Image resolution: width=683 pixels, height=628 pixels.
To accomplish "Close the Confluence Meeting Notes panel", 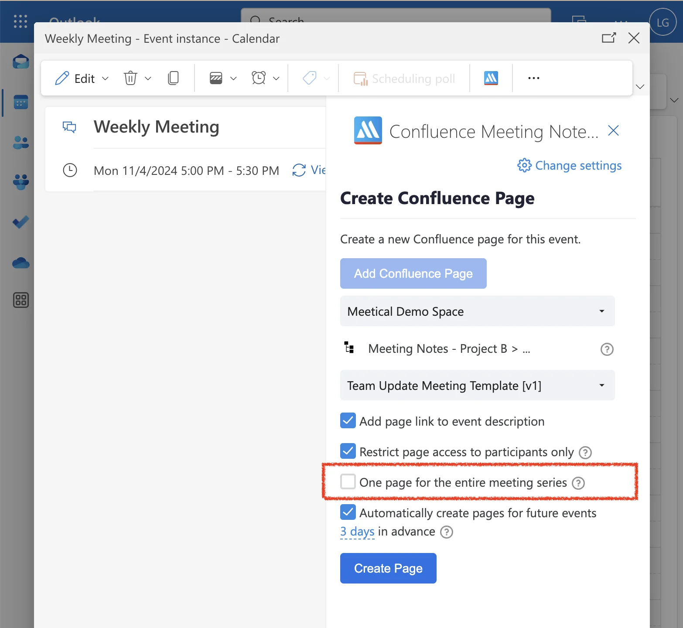I will [x=613, y=130].
